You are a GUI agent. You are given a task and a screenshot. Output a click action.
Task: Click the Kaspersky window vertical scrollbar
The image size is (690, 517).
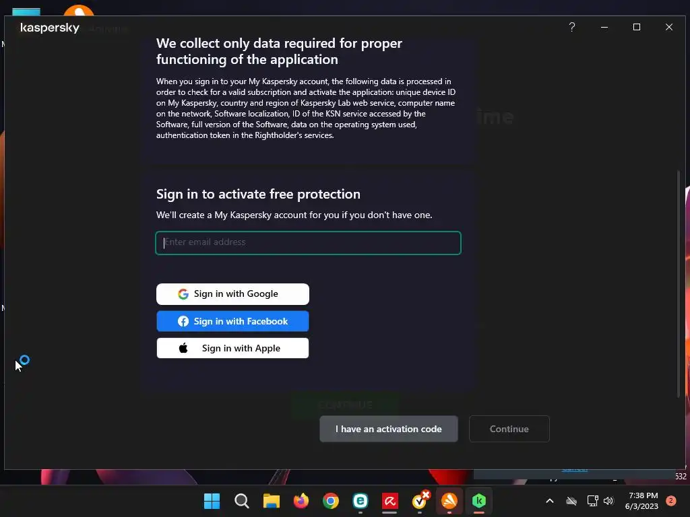(x=679, y=283)
